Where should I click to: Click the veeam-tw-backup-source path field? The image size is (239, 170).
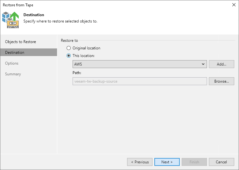139,81
